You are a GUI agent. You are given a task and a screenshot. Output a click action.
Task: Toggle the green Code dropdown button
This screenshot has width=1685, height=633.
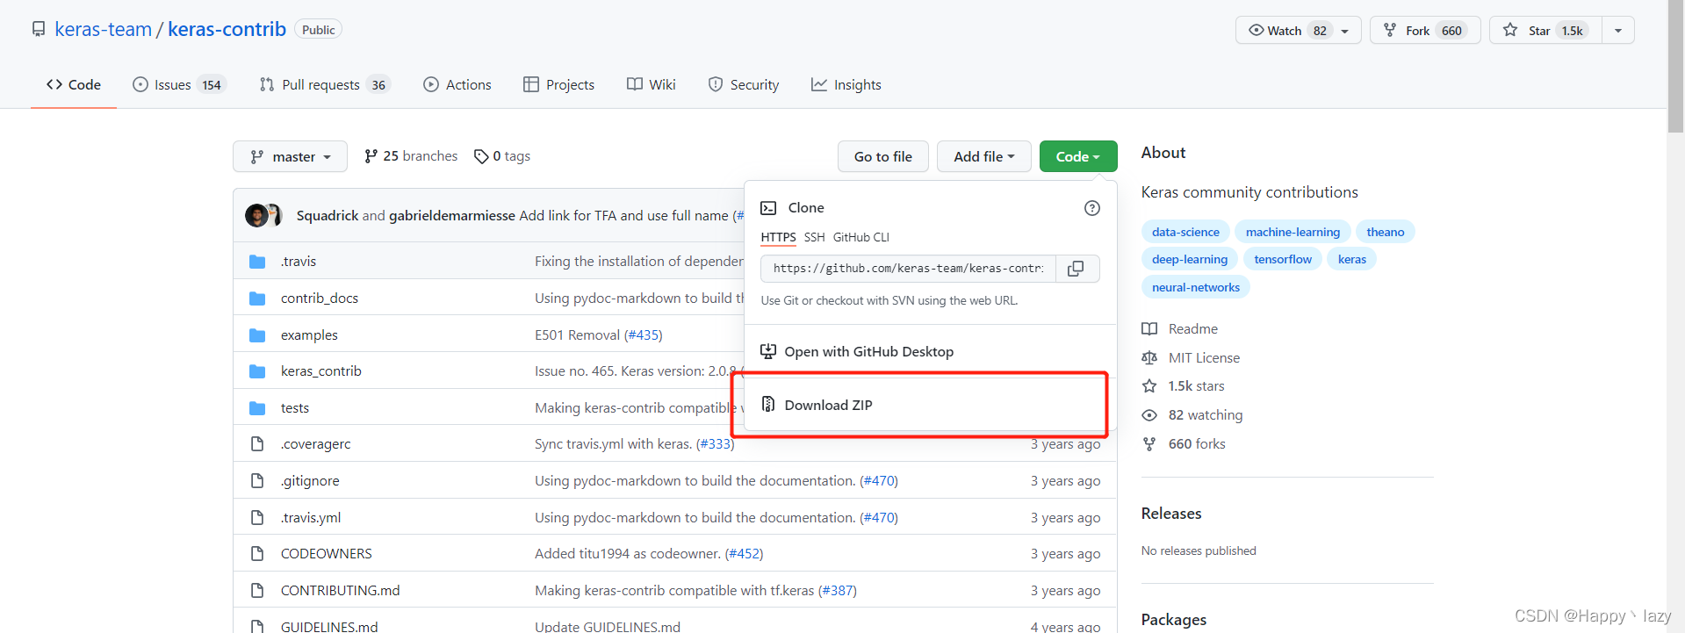pos(1078,156)
